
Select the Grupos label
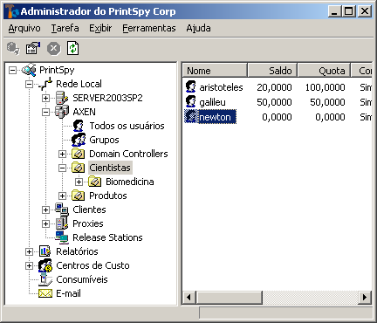coord(104,140)
